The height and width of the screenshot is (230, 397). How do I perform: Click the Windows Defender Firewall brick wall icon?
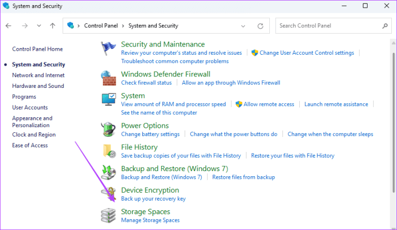click(108, 78)
